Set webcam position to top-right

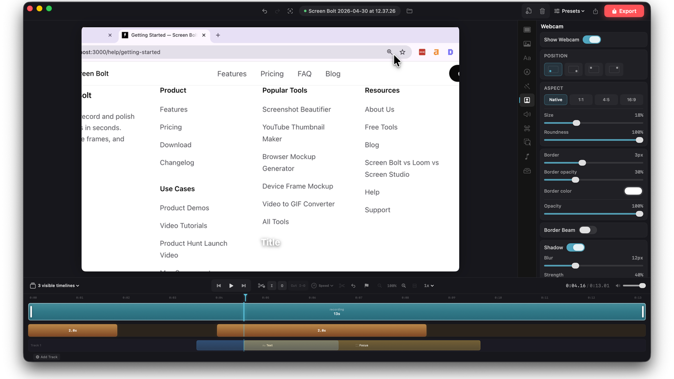614,69
